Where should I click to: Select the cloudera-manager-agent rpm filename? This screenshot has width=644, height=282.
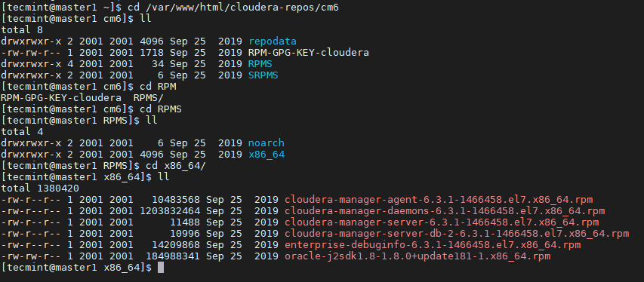(x=439, y=200)
